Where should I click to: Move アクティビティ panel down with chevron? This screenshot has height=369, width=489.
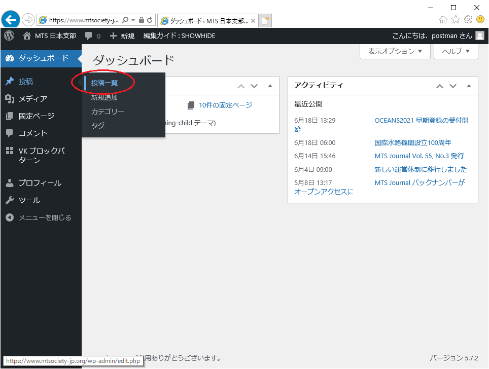pos(453,86)
